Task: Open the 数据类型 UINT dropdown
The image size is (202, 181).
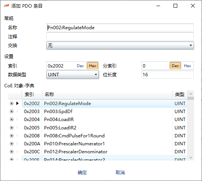Action: point(73,75)
